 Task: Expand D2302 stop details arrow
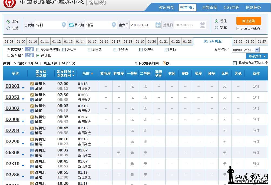coord(23,110)
